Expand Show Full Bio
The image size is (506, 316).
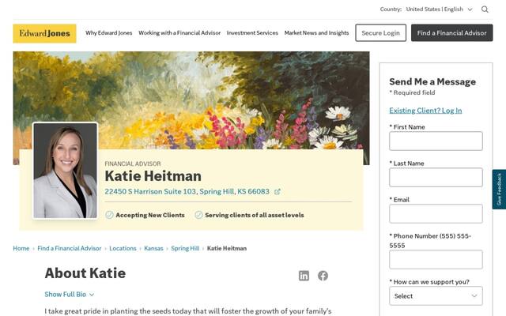pos(69,295)
